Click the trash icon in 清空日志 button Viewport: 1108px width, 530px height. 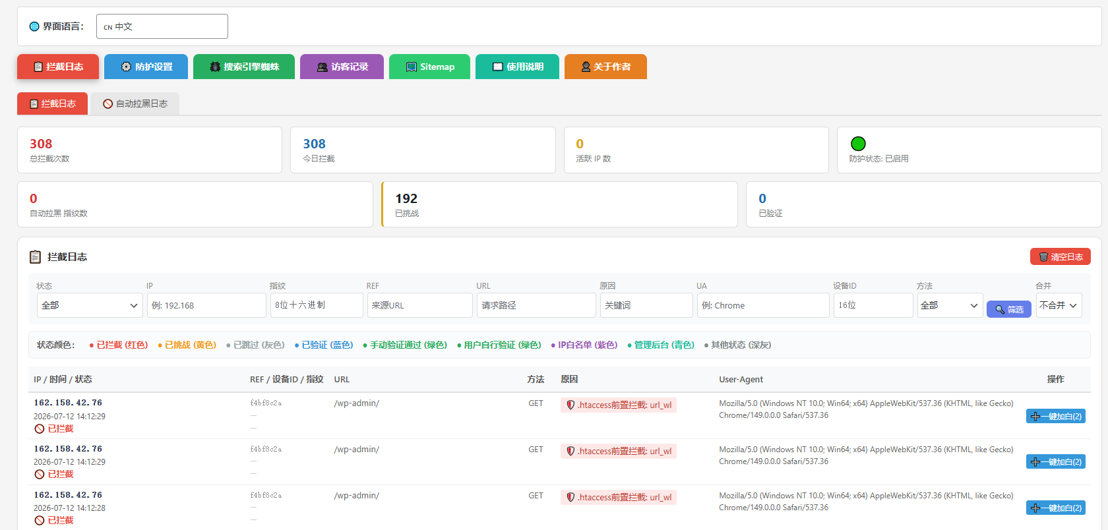(x=1043, y=256)
